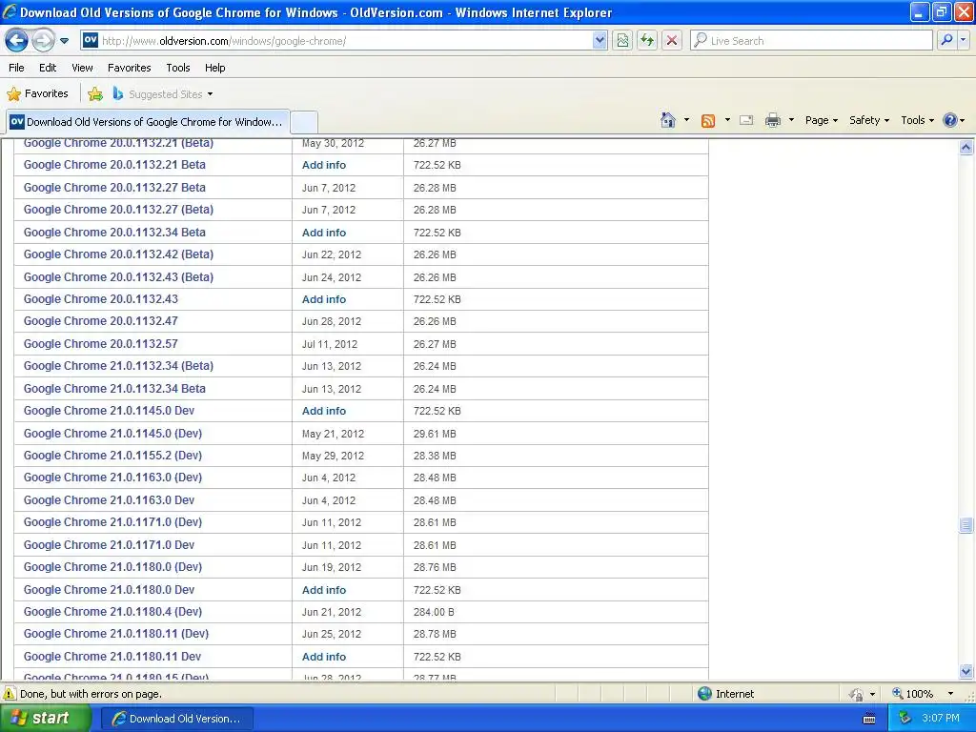Click the Home icon in command bar

tap(668, 120)
